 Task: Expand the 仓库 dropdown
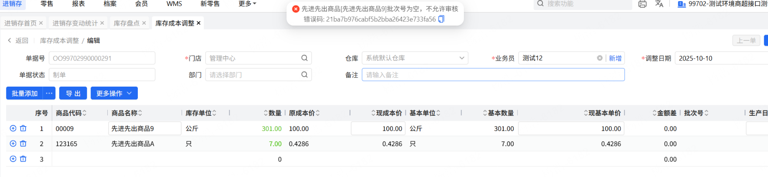(x=462, y=58)
